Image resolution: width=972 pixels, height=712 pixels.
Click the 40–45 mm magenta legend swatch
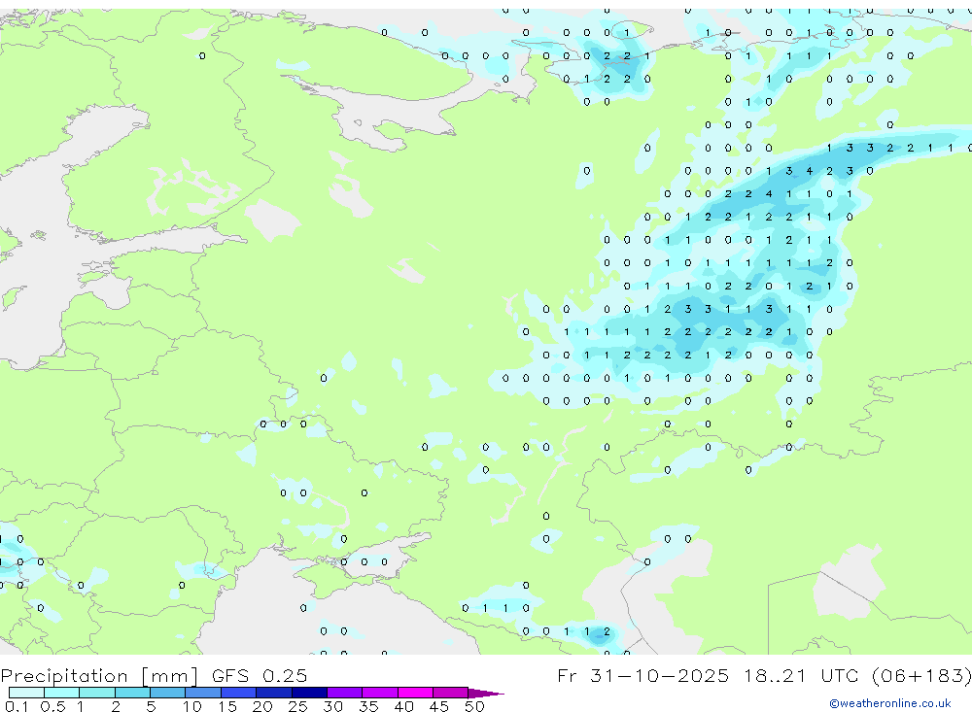[x=415, y=693]
